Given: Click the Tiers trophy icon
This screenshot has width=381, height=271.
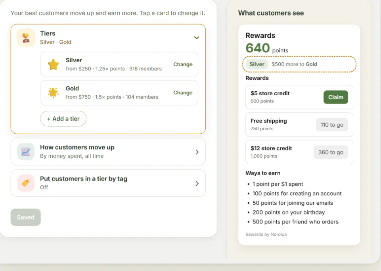Looking at the screenshot, I should pos(26,38).
